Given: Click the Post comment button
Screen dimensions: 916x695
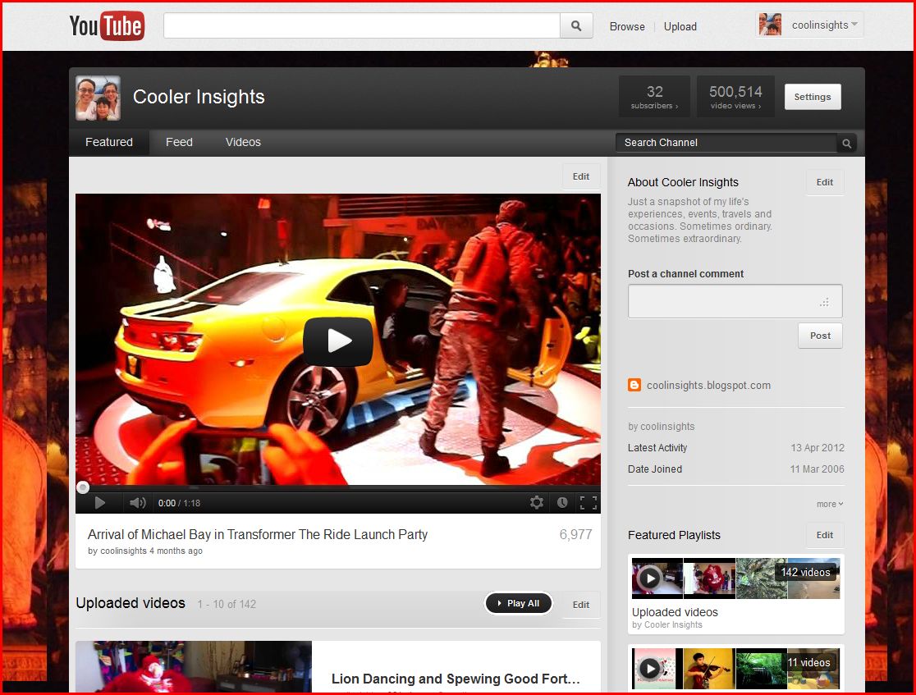Looking at the screenshot, I should 820,336.
